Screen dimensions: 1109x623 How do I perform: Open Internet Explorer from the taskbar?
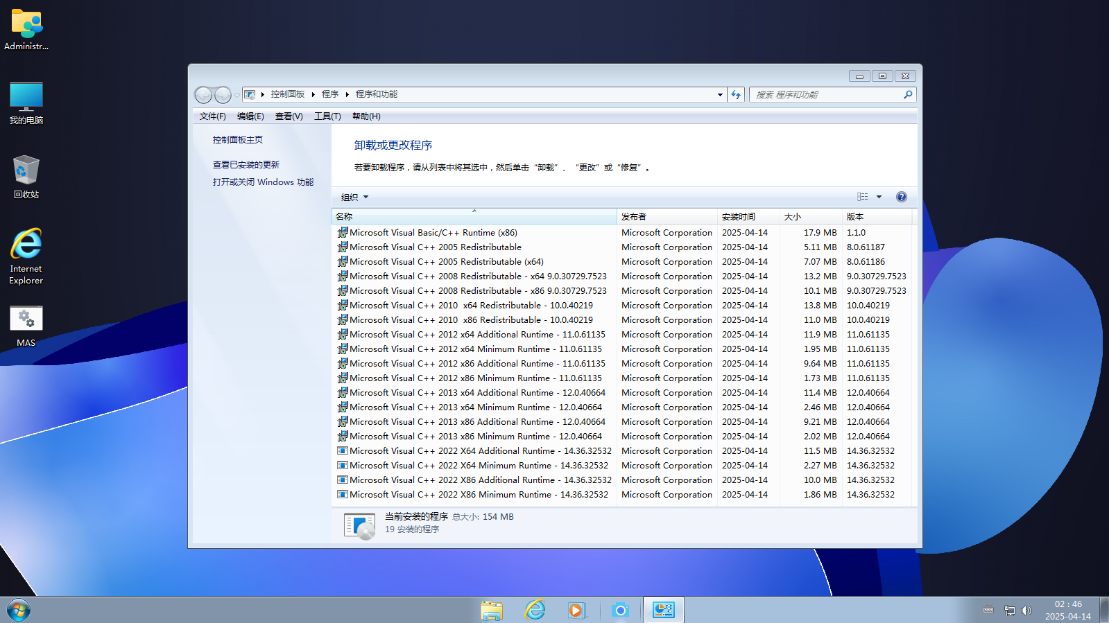535,611
